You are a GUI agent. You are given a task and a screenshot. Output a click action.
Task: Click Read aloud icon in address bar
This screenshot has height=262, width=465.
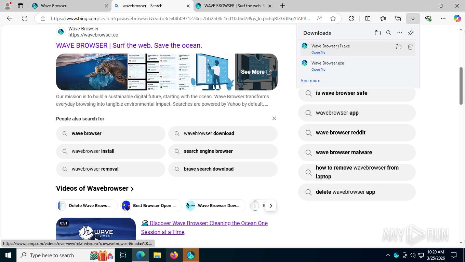pyautogui.click(x=319, y=18)
